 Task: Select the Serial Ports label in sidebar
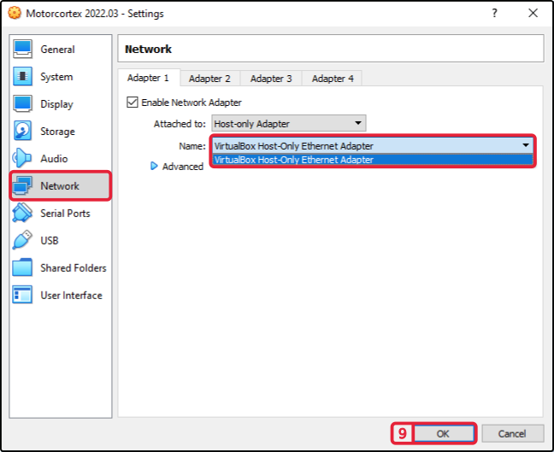[x=65, y=214]
